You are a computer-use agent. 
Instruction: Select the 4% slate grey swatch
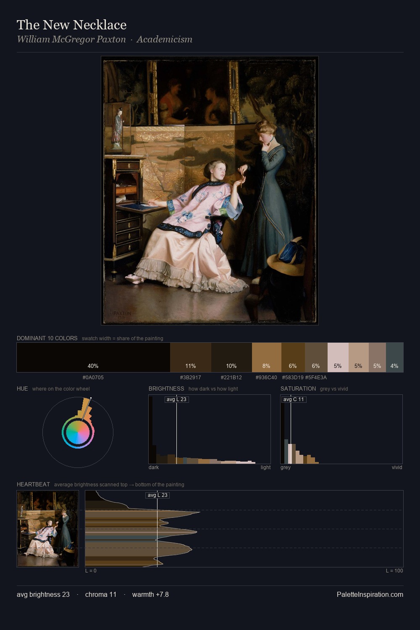(394, 357)
